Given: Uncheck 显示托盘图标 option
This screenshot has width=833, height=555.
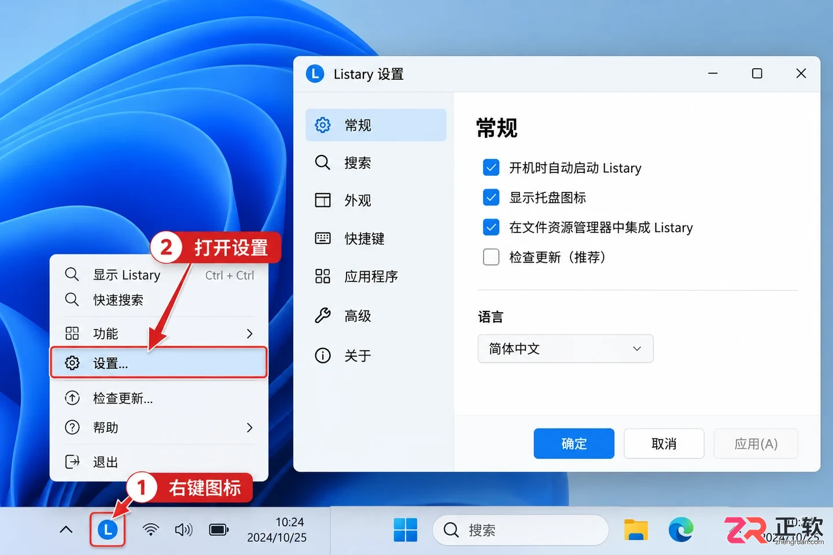Looking at the screenshot, I should coord(491,197).
